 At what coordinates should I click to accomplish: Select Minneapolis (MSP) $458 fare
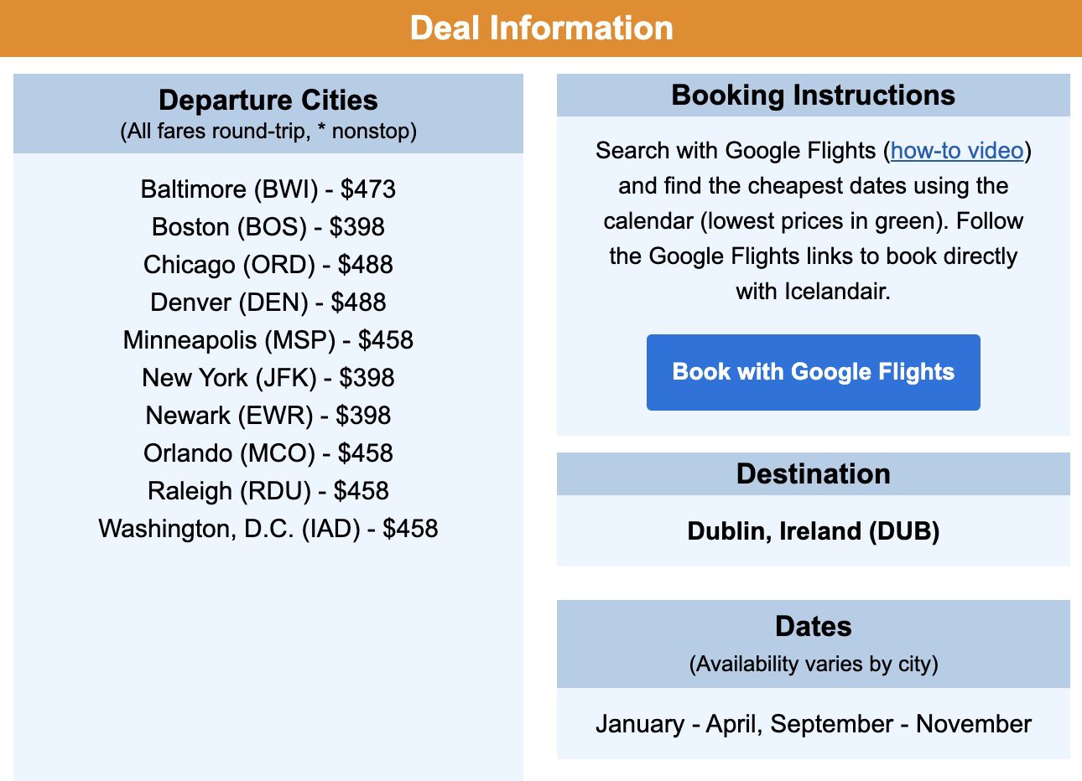click(268, 340)
